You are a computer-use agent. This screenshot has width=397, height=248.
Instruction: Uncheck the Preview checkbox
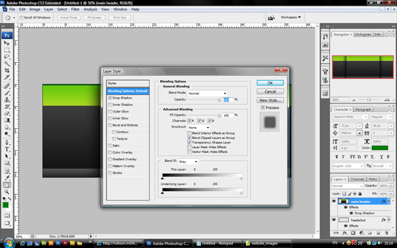click(x=263, y=108)
